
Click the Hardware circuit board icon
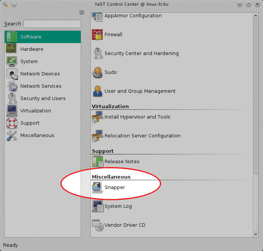tap(11, 48)
